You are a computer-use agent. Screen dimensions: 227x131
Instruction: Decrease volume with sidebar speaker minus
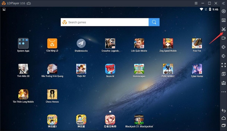(x=224, y=56)
